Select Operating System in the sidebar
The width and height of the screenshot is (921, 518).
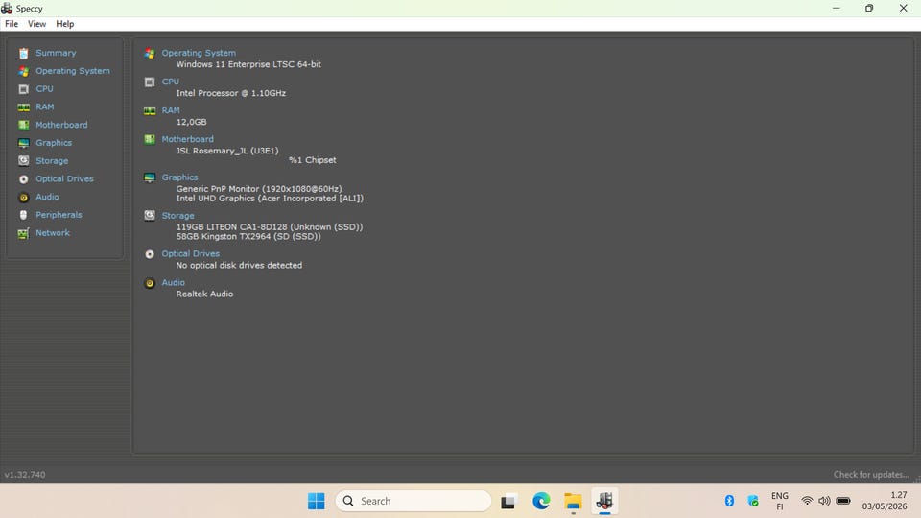click(73, 71)
